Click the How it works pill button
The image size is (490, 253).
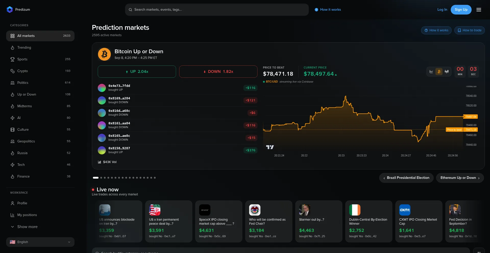(x=436, y=30)
